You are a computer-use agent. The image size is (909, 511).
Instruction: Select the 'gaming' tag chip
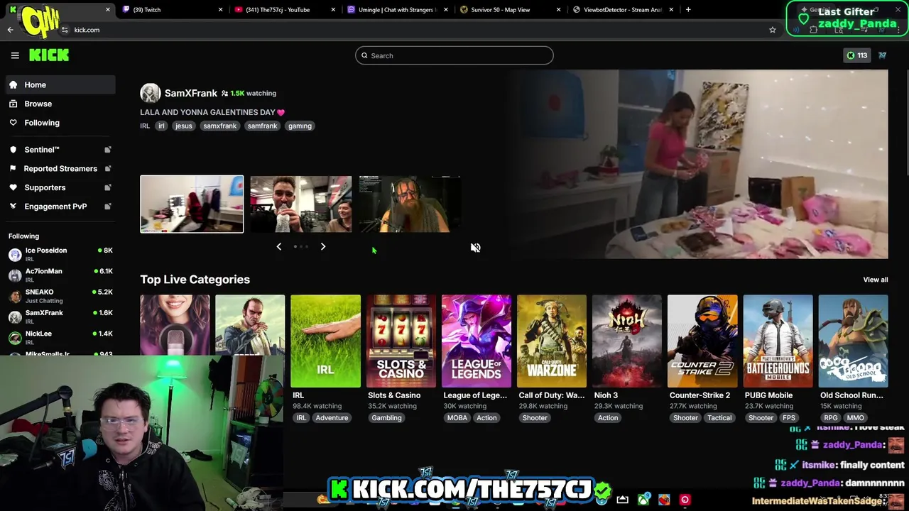click(x=300, y=126)
